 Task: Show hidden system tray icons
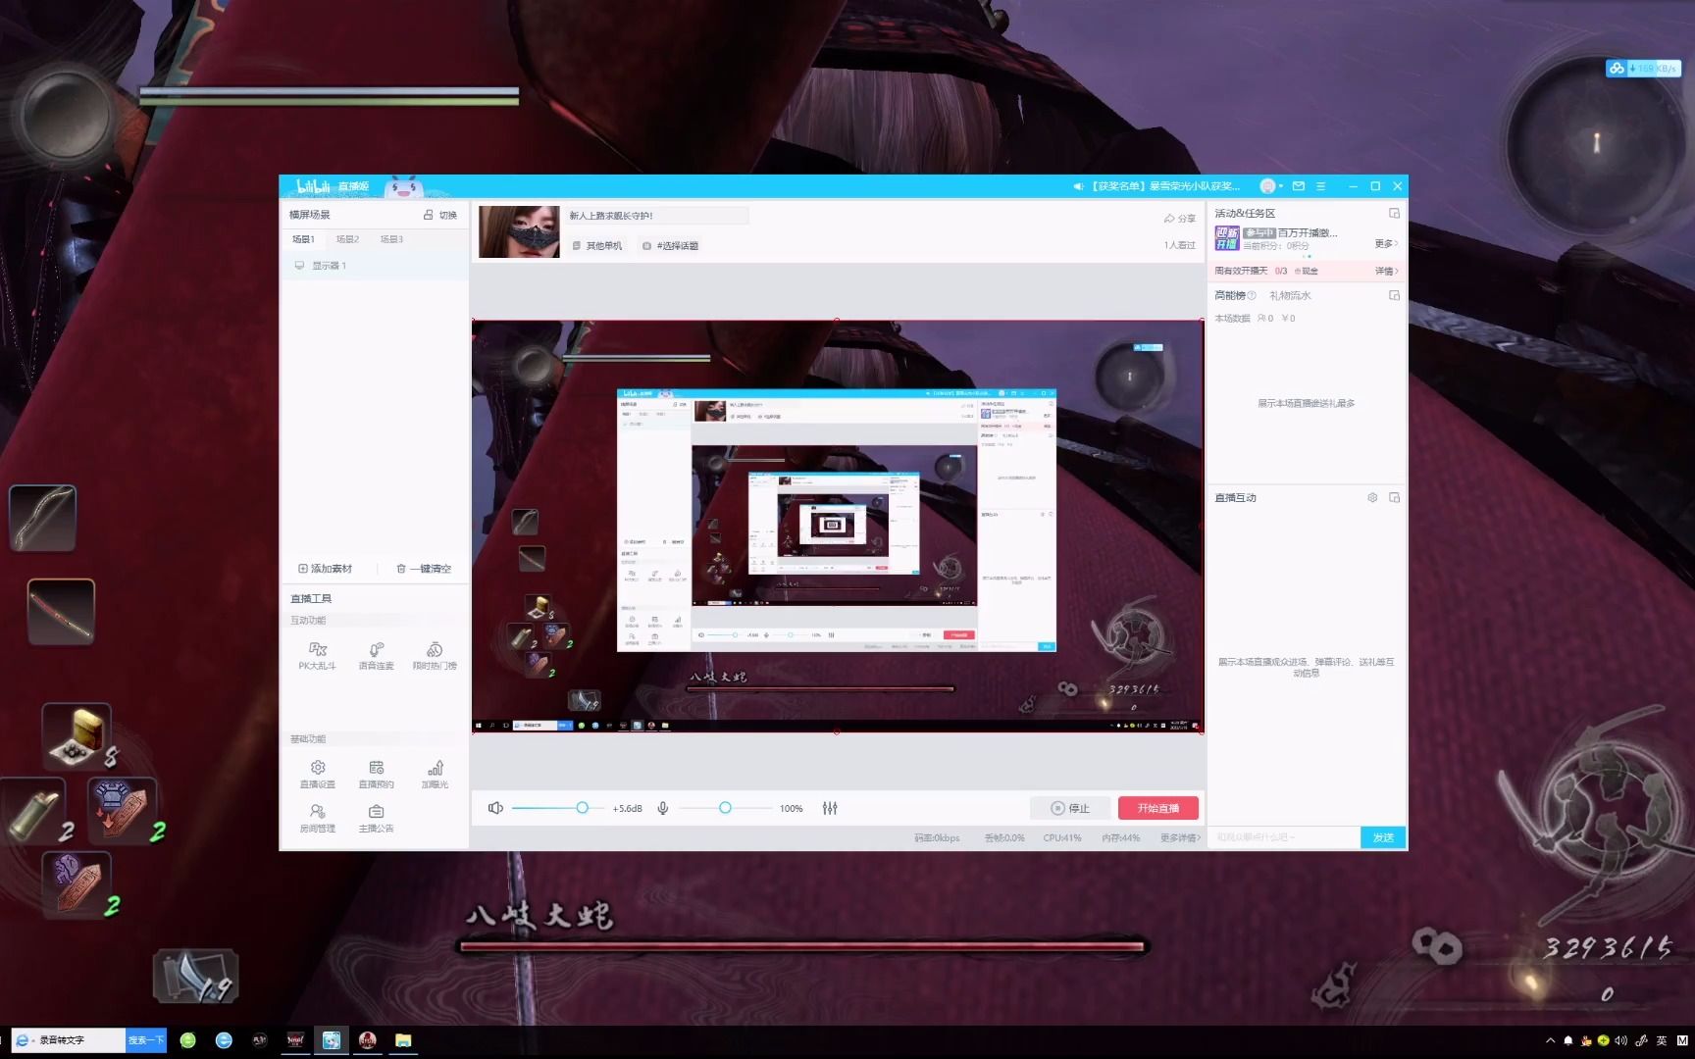pos(1550,1040)
